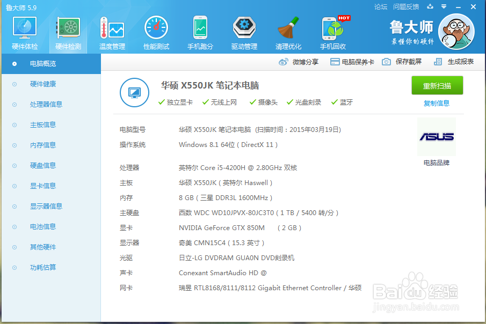Click 问题反馈 feedback link

(x=406, y=7)
